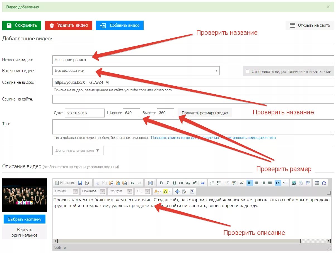The image size is (336, 253).
Task: Click the Ширина width field
Action: 132,113
